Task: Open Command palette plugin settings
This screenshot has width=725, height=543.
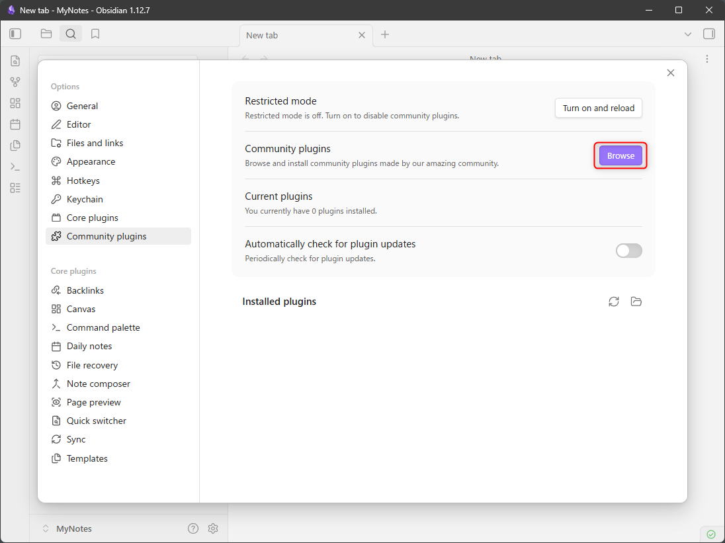Action: point(118,327)
